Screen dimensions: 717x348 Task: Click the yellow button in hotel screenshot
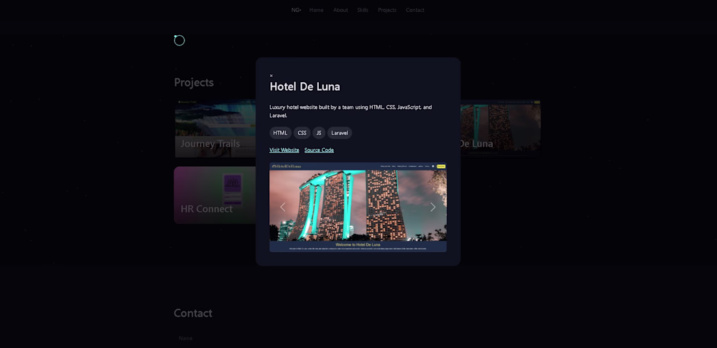click(x=441, y=166)
